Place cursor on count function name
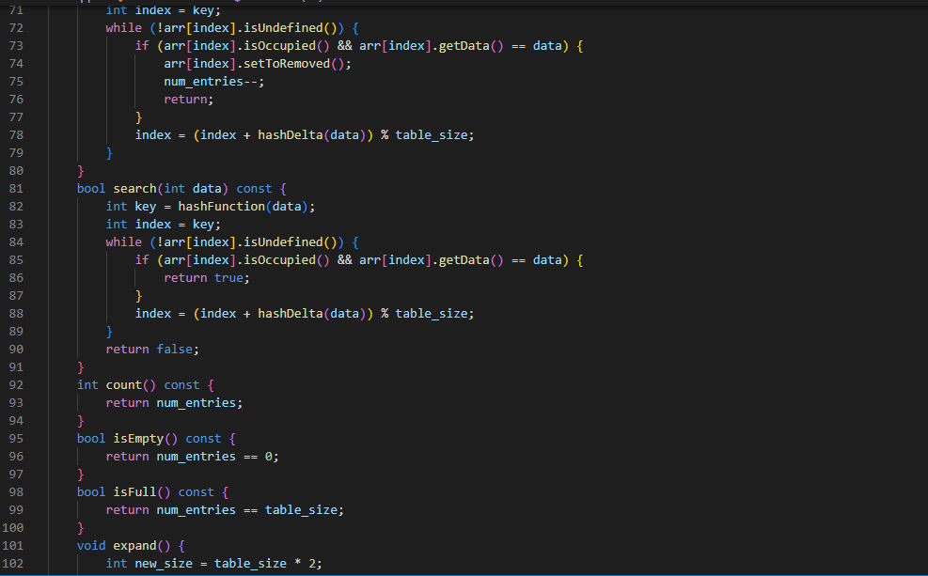The height and width of the screenshot is (576, 928). pos(124,385)
